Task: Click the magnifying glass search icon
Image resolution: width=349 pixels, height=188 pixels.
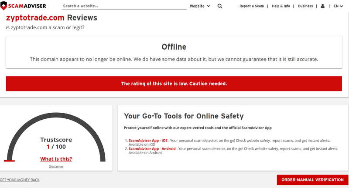Action: coord(220,6)
